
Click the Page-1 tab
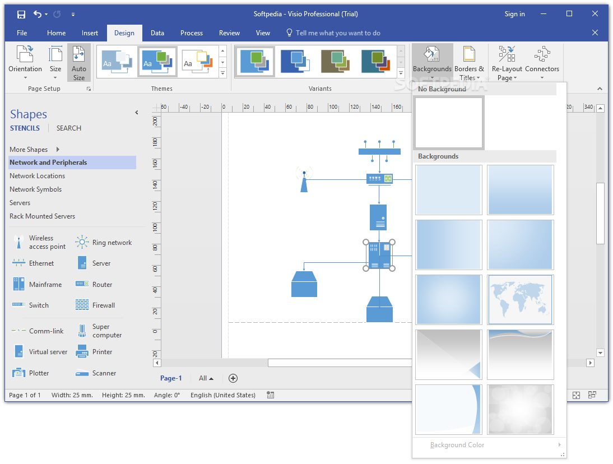[171, 378]
